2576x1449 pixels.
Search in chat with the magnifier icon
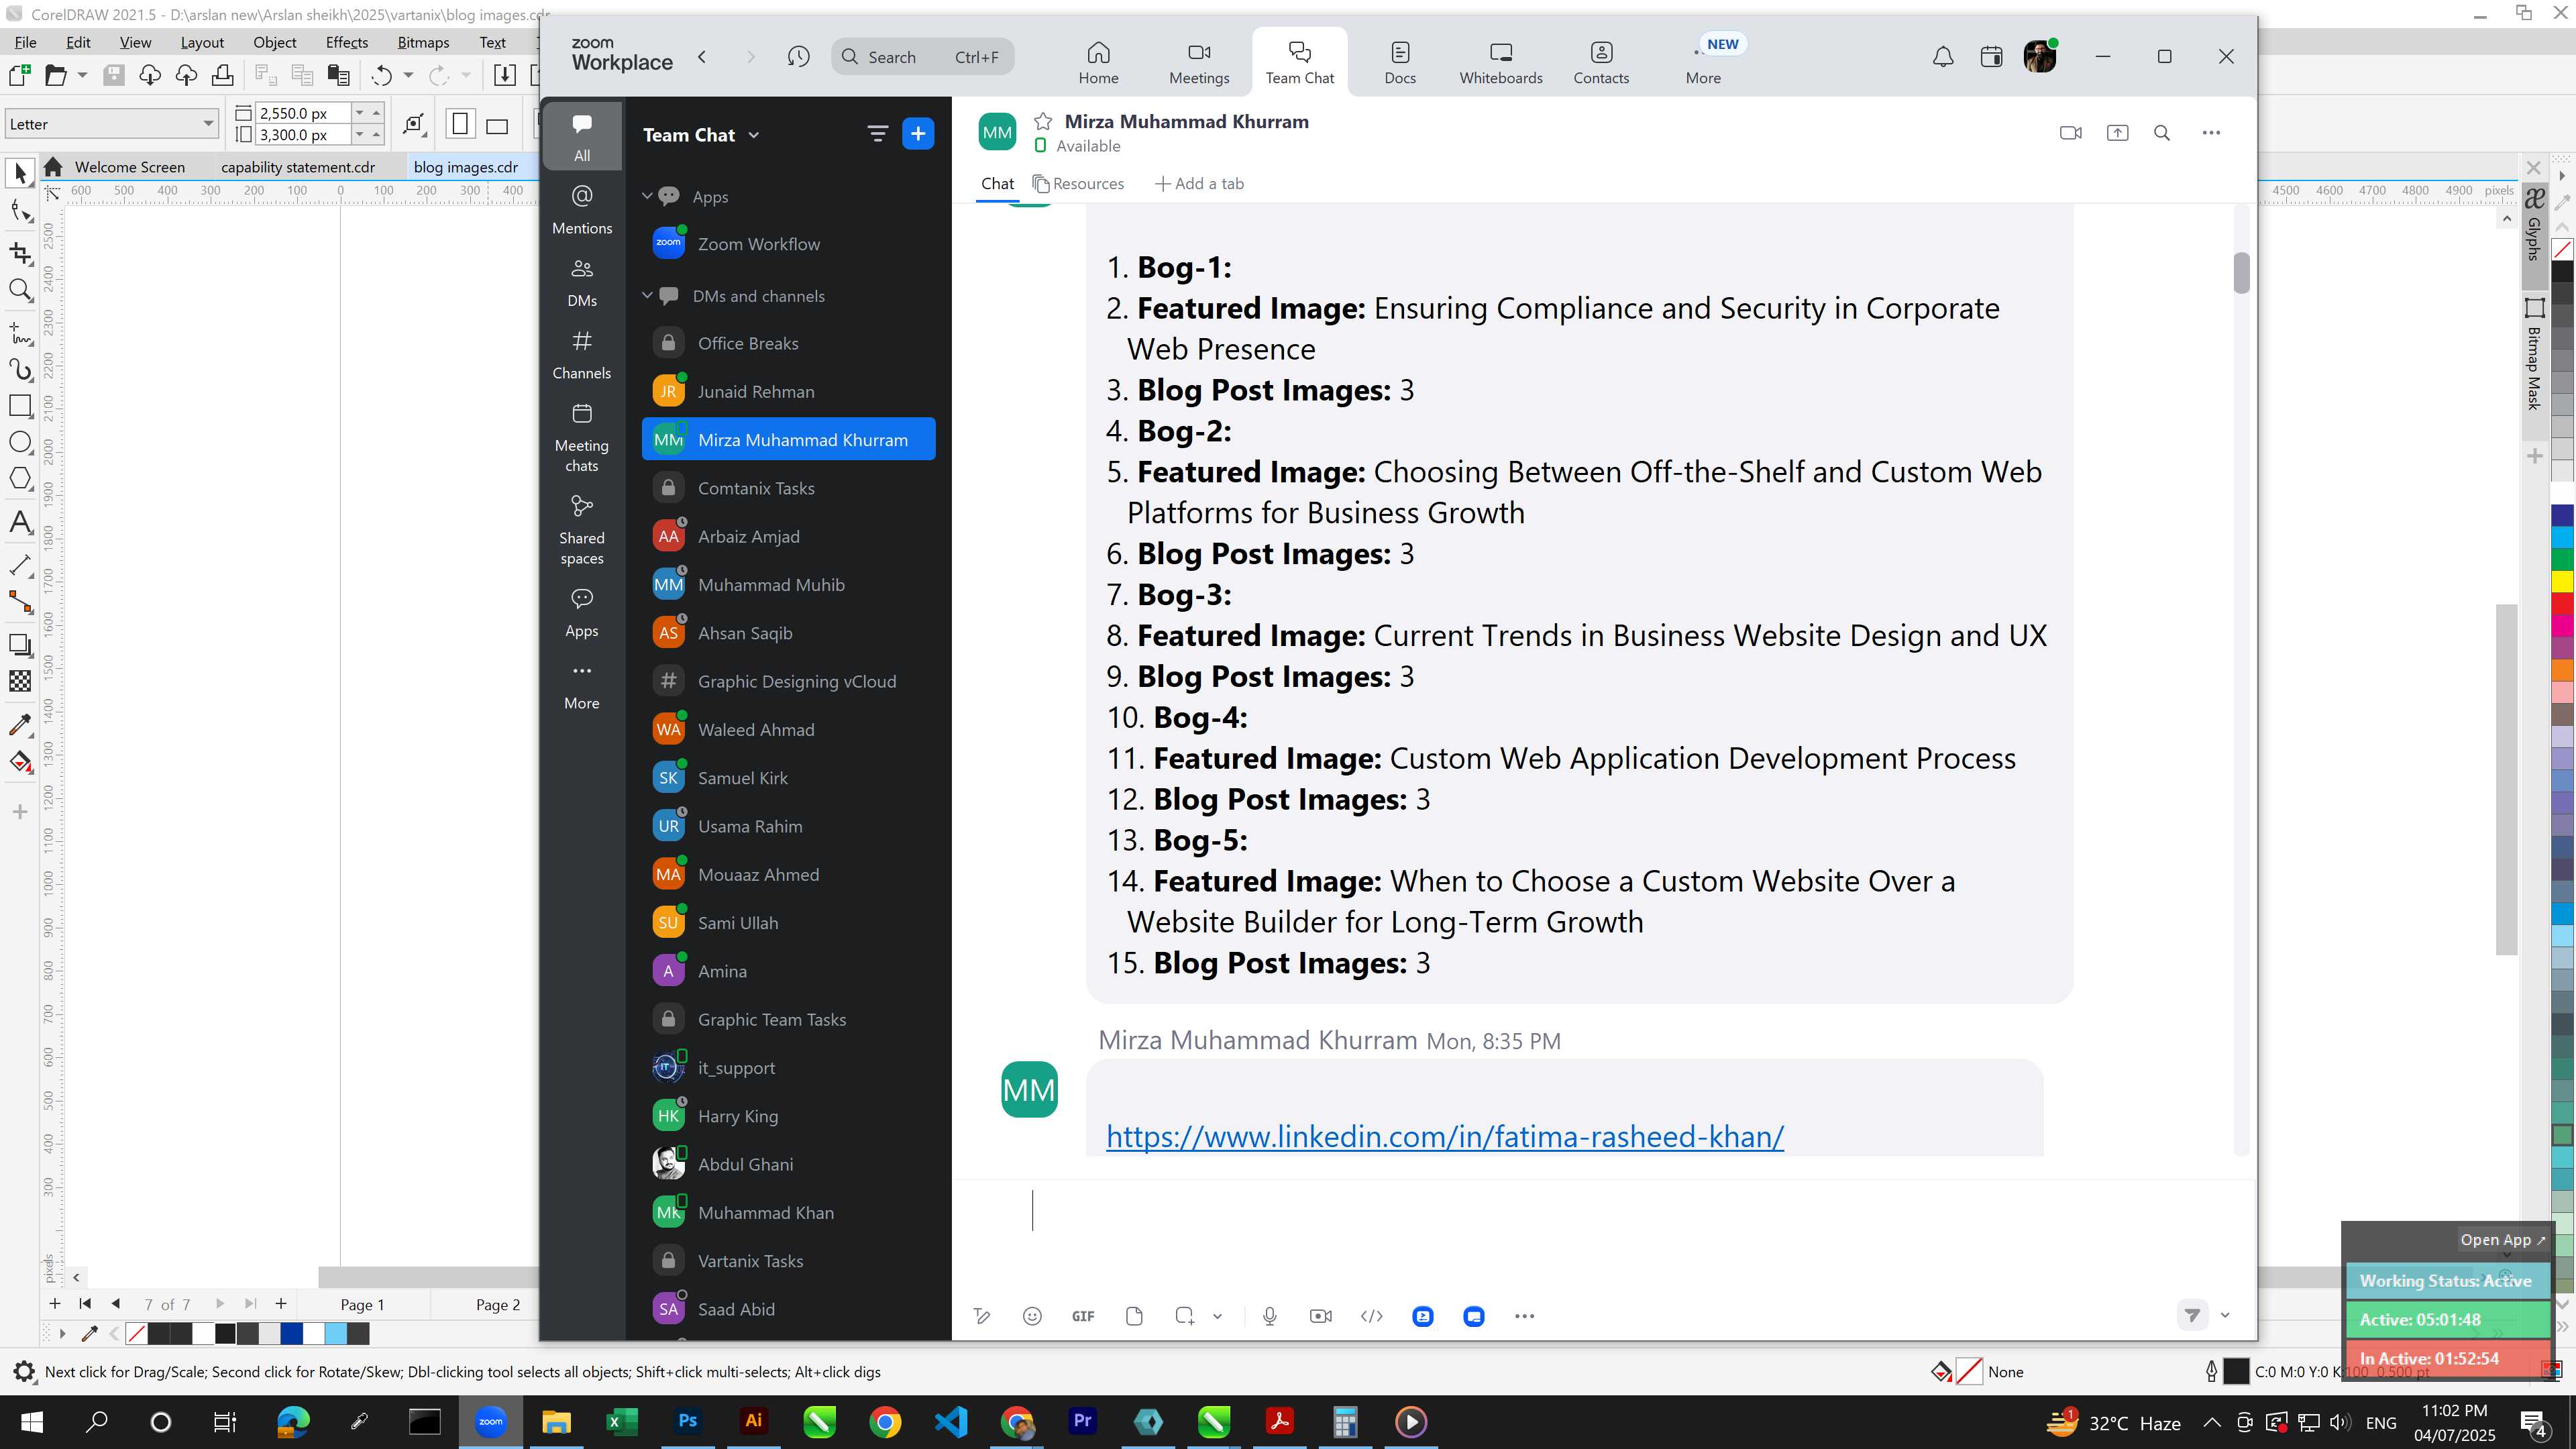click(2162, 132)
